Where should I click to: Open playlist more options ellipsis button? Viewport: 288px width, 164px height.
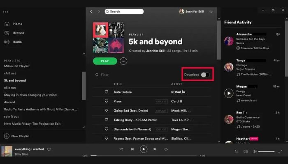pos(123,61)
